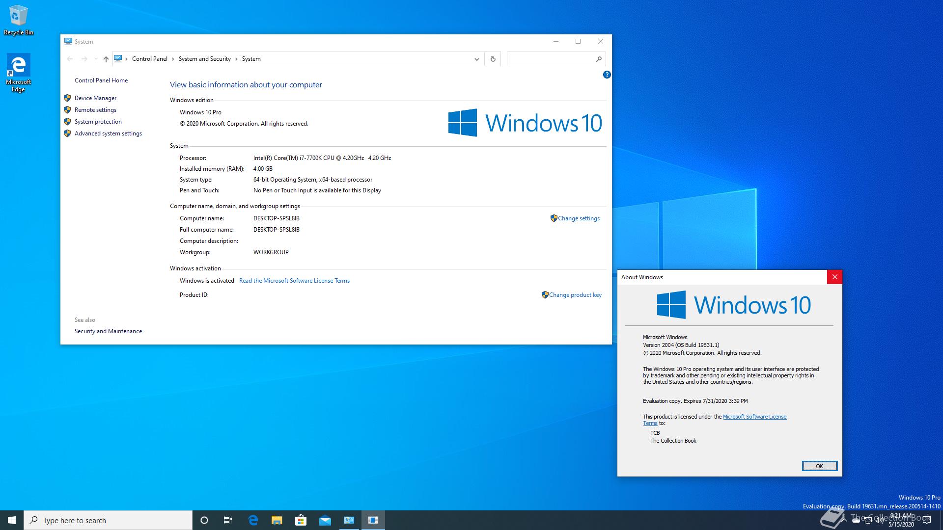The height and width of the screenshot is (530, 943).
Task: Open the volume control tray icon
Action: 879,521
